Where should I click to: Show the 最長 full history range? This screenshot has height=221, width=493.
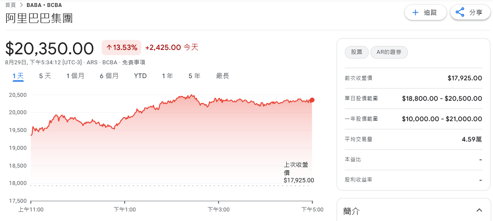coord(222,76)
